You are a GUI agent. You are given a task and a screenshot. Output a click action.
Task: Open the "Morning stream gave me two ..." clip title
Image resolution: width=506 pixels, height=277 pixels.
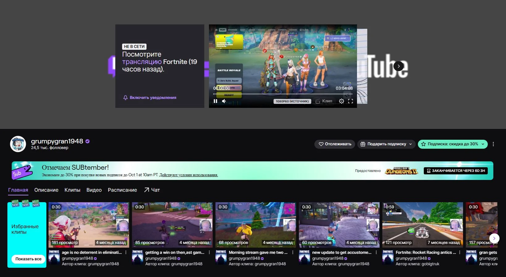pyautogui.click(x=258, y=253)
